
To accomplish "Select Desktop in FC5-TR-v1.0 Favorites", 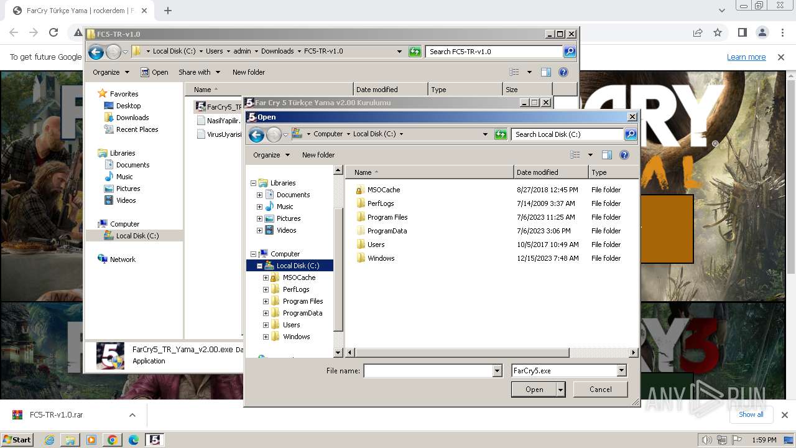I will tap(128, 106).
